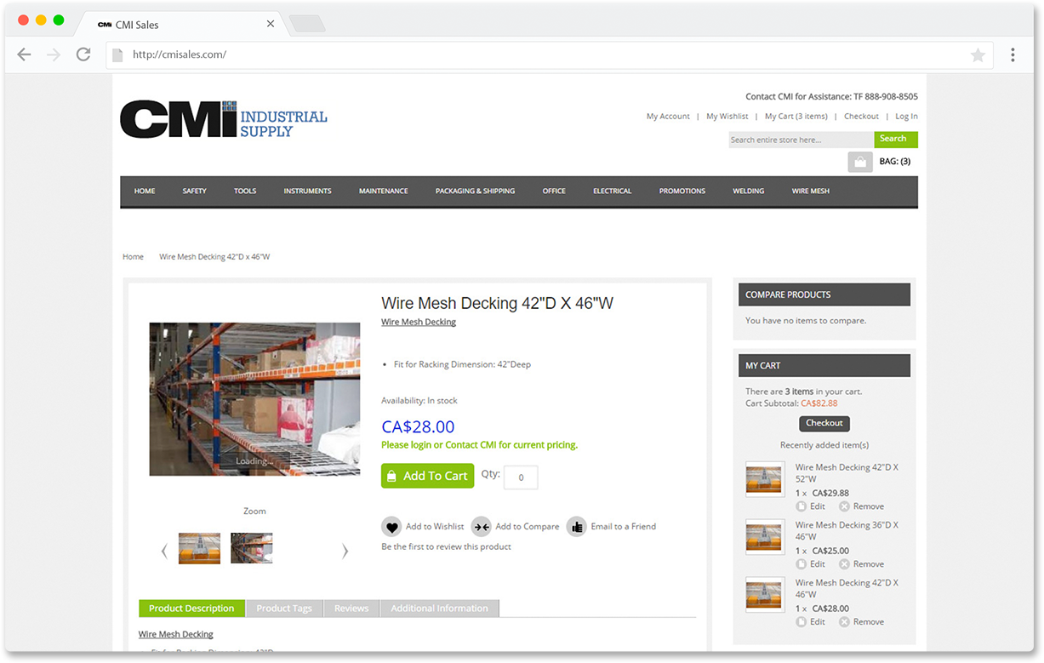Open the My Account link
Image resolution: width=1044 pixels, height=663 pixels.
668,117
